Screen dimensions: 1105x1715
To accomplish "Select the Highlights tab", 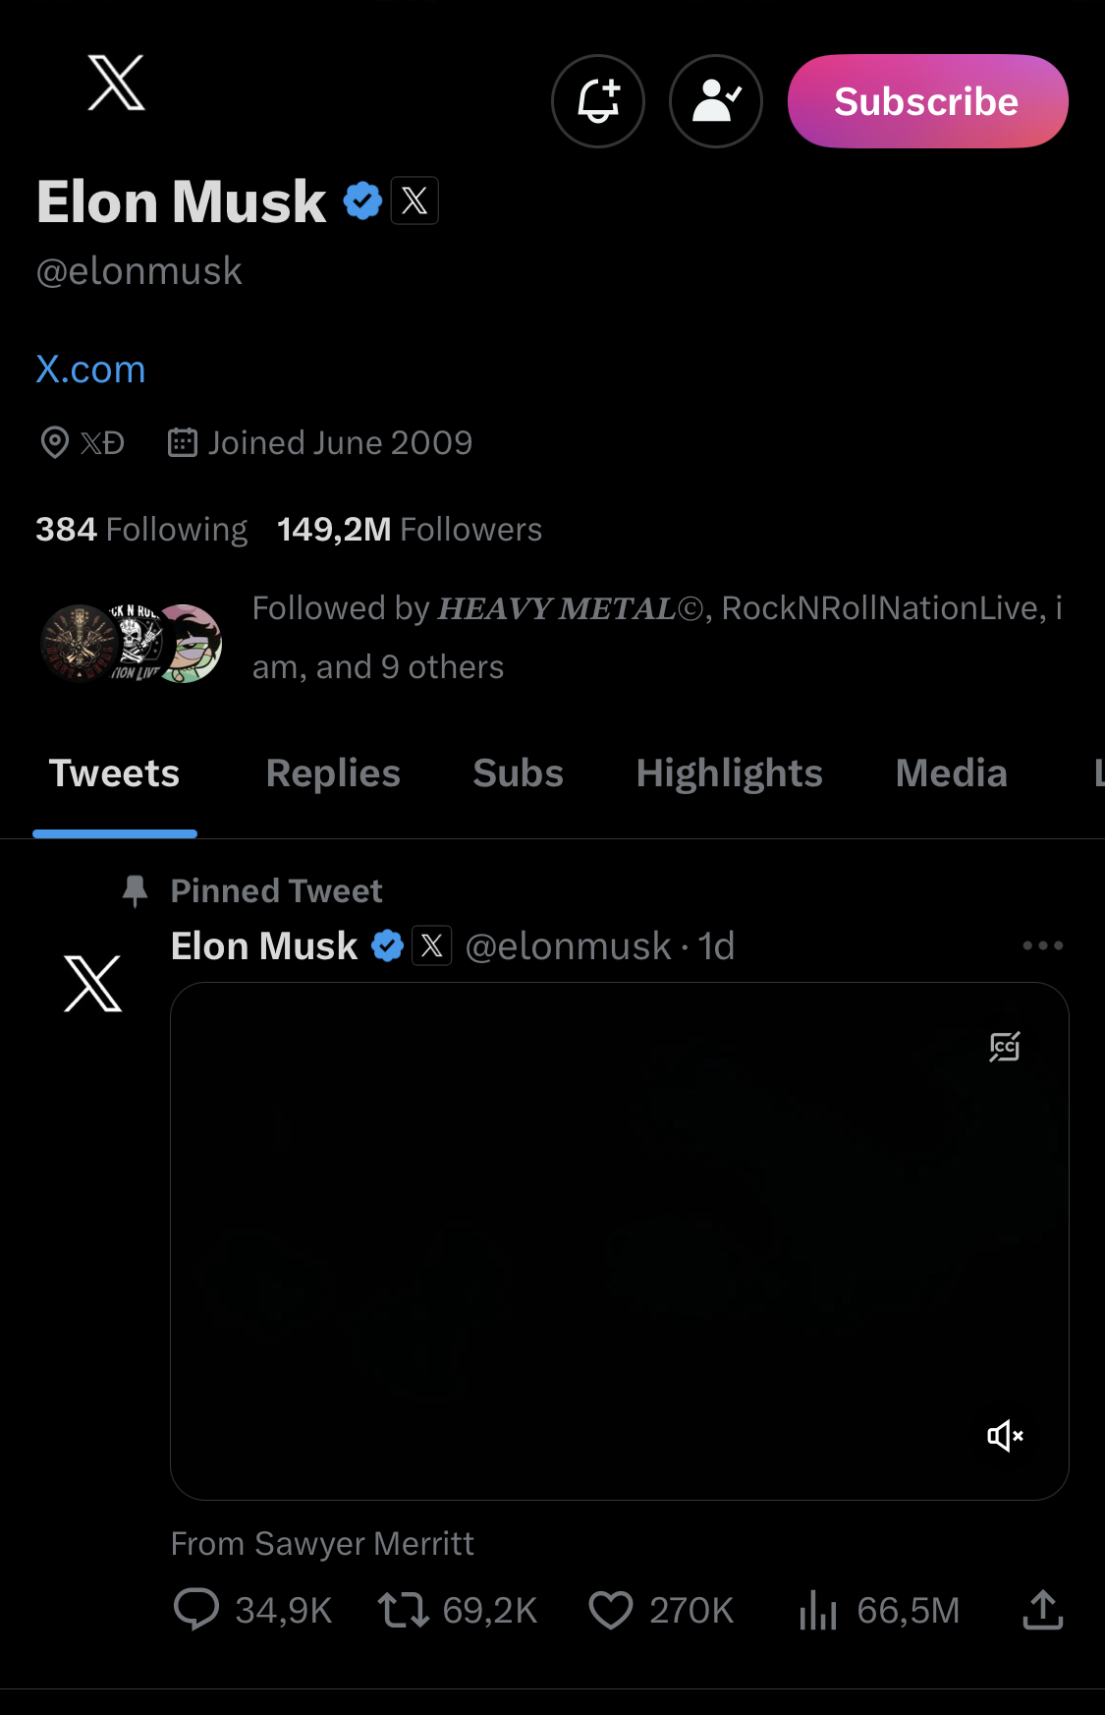I will (x=729, y=773).
